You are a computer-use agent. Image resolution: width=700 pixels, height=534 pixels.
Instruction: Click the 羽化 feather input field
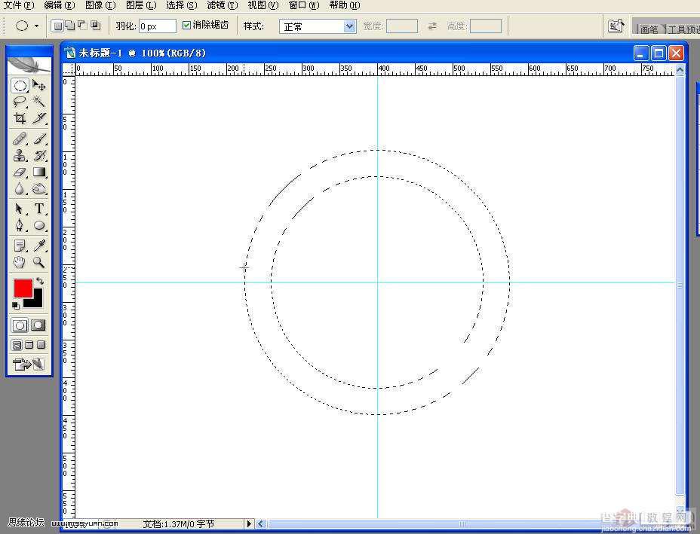point(158,26)
